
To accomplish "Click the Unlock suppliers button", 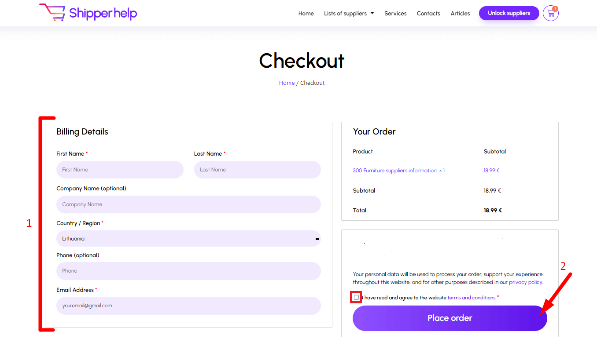I will [509, 13].
